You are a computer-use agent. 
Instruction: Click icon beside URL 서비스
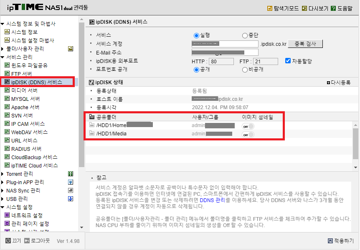coord(7,140)
